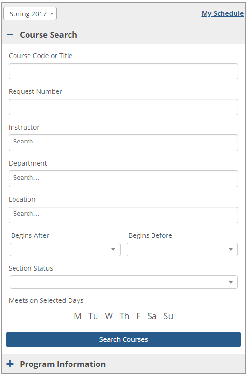Click the Request Number input field
Image resolution: width=249 pixels, height=378 pixels.
(124, 107)
